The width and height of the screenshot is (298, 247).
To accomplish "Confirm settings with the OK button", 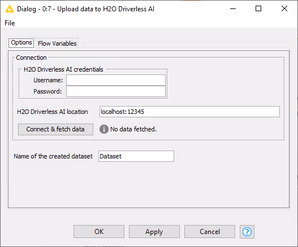I will tap(99, 231).
